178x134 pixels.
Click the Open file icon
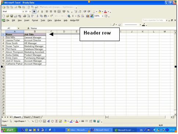[x=8, y=16]
